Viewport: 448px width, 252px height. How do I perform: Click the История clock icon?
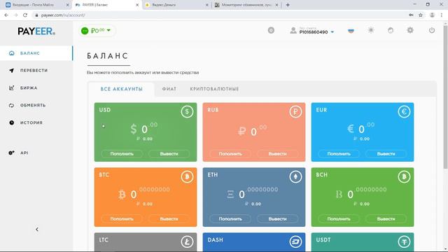(x=11, y=122)
